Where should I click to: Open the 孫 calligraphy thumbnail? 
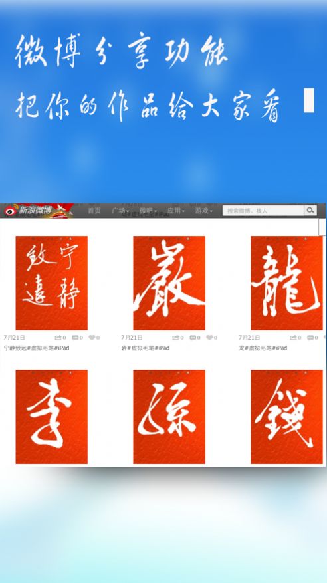pos(169,417)
